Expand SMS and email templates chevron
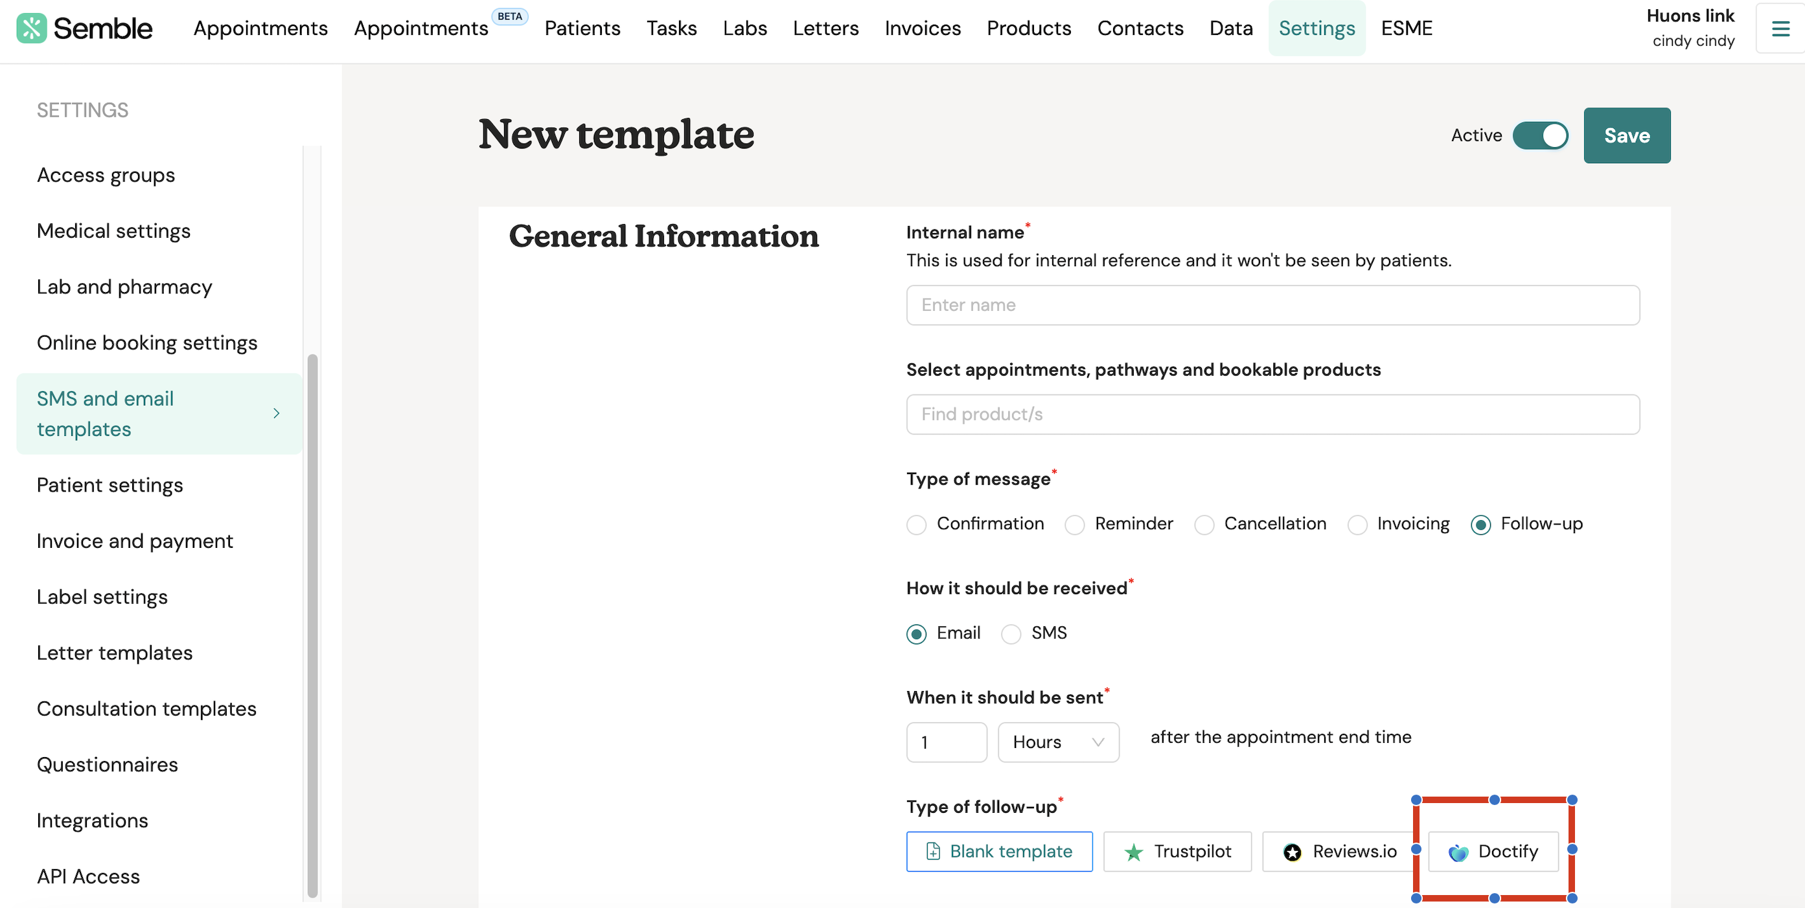 [x=276, y=413]
